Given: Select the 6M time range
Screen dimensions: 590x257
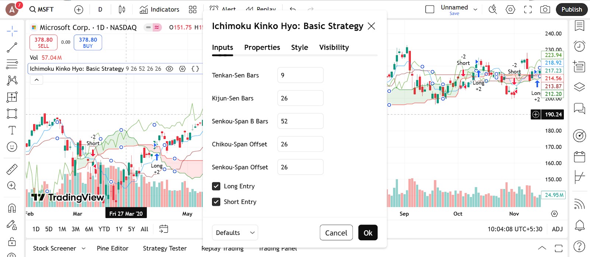Looking at the screenshot, I should coord(89,229).
